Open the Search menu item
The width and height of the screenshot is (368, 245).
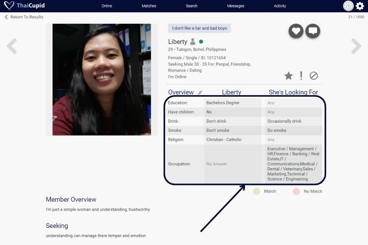point(191,6)
